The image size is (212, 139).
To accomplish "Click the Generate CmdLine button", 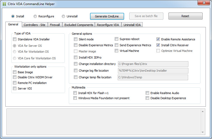I will click(x=107, y=16).
